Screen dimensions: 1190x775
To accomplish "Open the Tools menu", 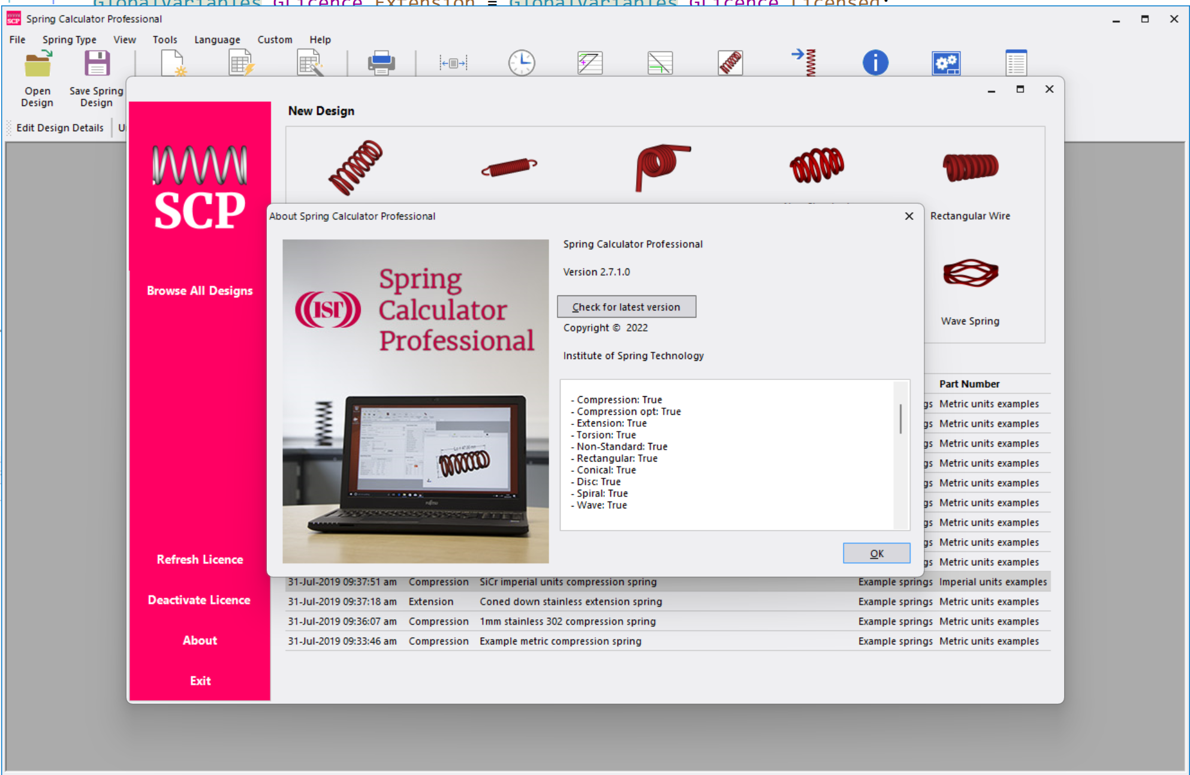I will [x=165, y=40].
